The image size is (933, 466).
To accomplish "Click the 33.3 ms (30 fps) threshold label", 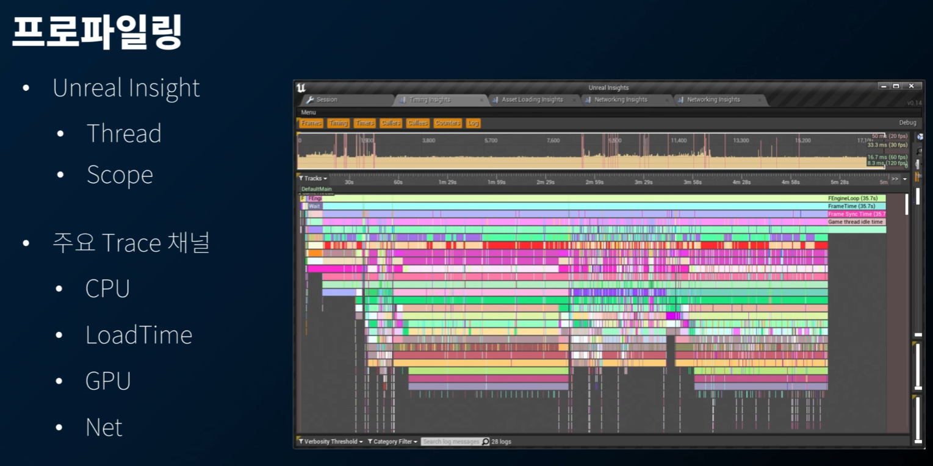I will [887, 145].
